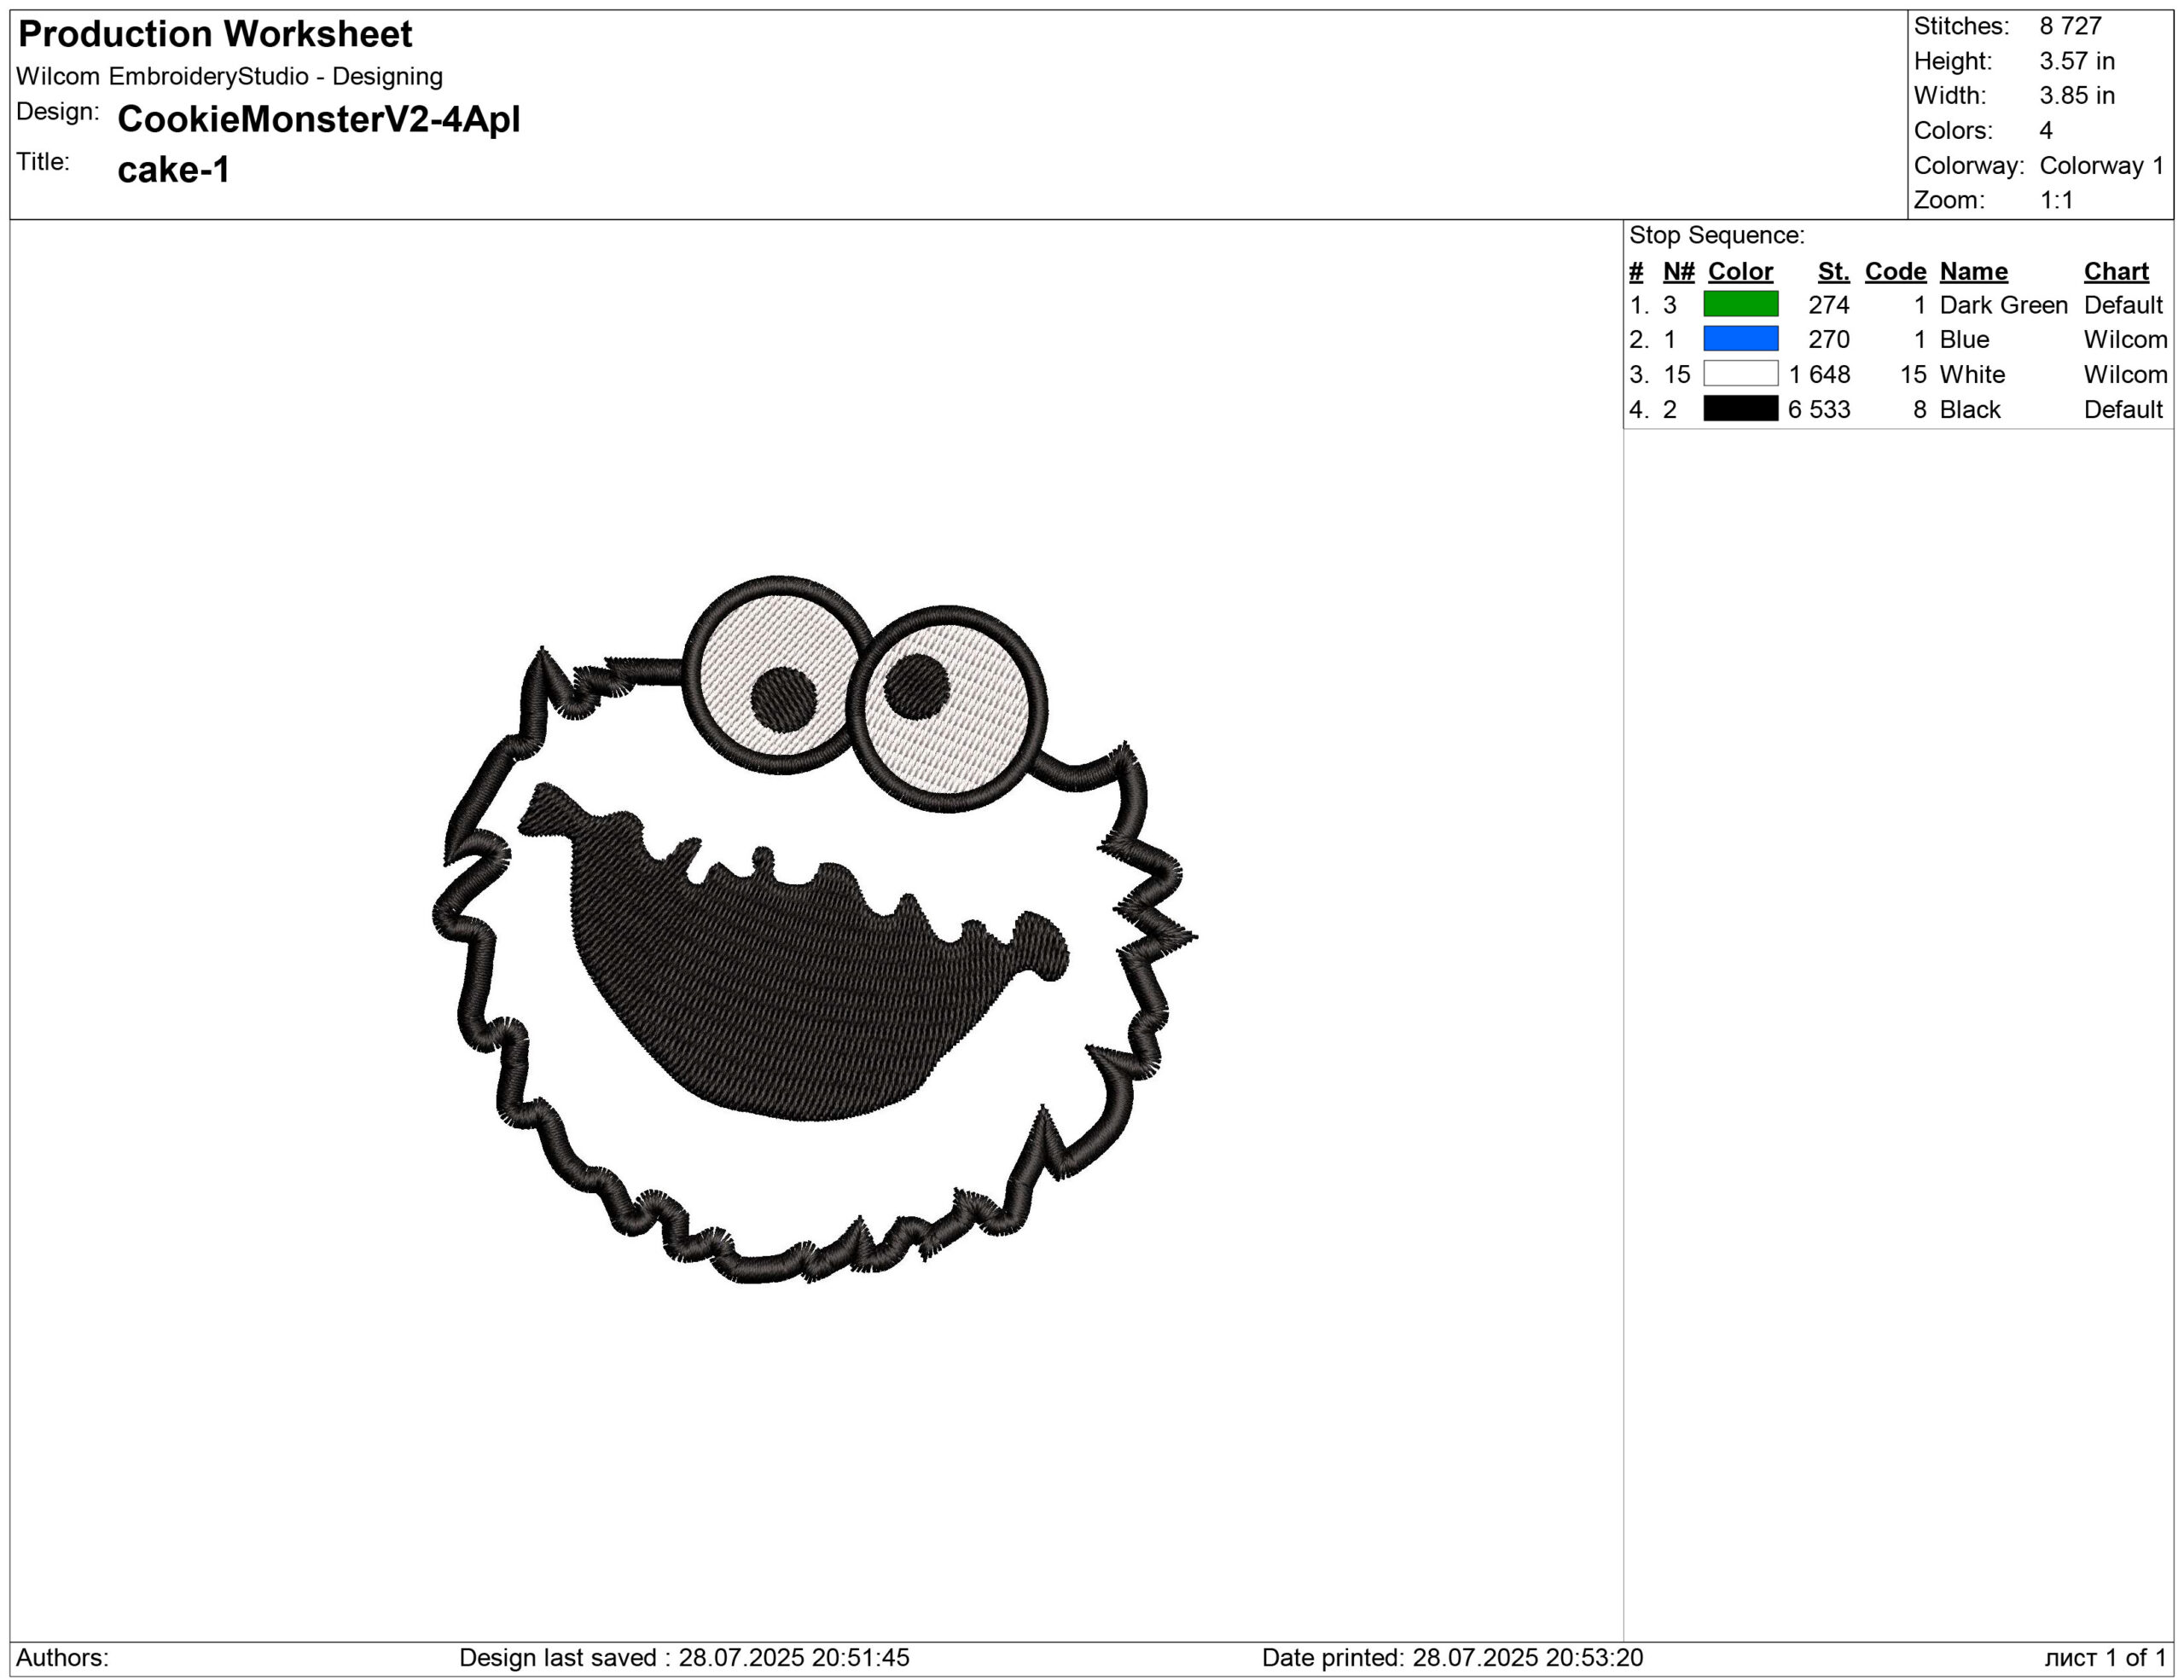Click the Production Worksheet heading
Viewport: 2184px width, 1680px height.
[x=215, y=34]
